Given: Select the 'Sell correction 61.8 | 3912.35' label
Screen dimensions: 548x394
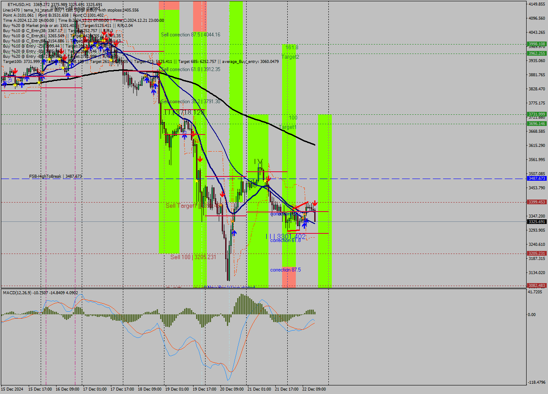Looking at the screenshot, I should [x=191, y=69].
